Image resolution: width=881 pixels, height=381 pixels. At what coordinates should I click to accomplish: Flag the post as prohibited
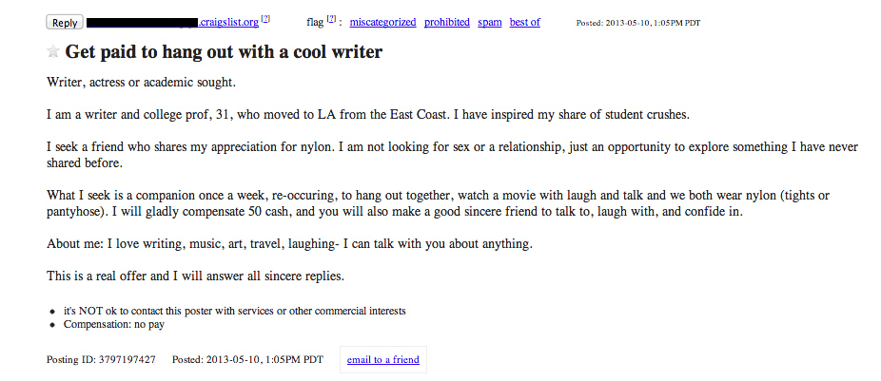[447, 22]
